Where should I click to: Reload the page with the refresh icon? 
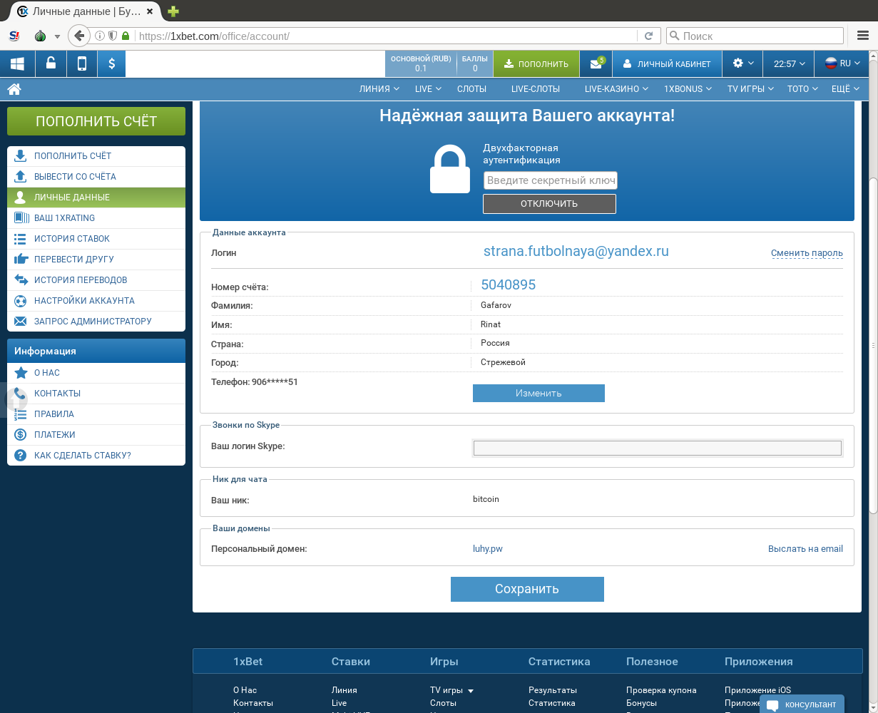pyautogui.click(x=648, y=36)
